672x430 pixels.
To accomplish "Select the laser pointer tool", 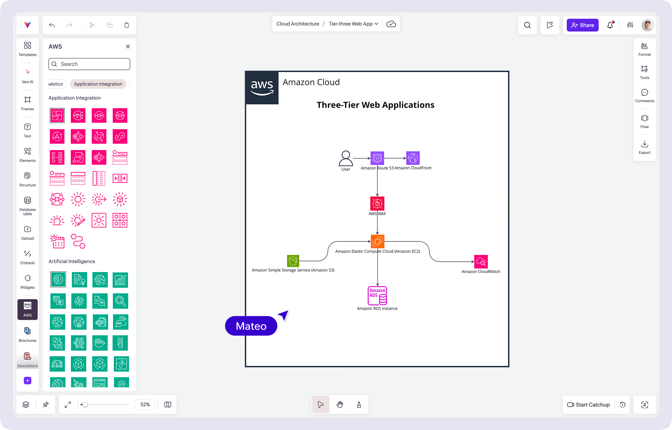I will coord(359,405).
